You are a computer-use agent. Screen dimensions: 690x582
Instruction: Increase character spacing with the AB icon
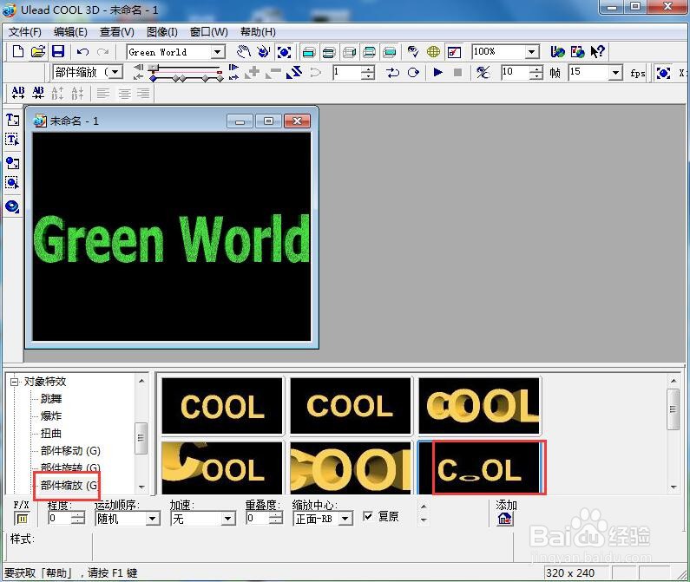coord(18,93)
